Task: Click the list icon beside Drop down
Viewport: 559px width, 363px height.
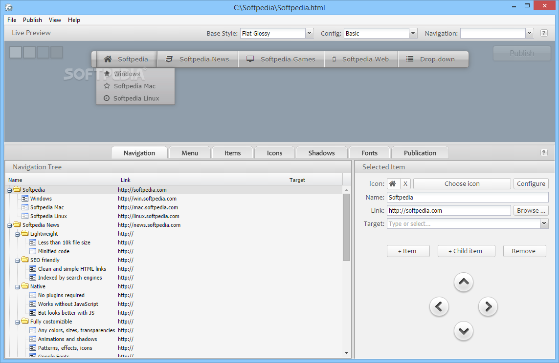Action: [x=410, y=59]
